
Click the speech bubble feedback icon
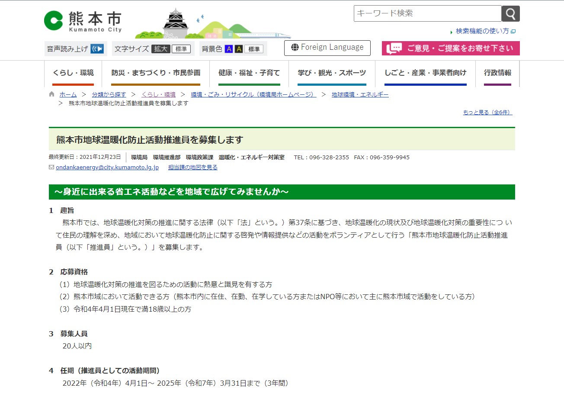(x=394, y=48)
